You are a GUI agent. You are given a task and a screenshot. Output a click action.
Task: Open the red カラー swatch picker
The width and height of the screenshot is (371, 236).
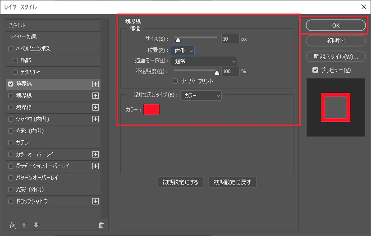(151, 110)
